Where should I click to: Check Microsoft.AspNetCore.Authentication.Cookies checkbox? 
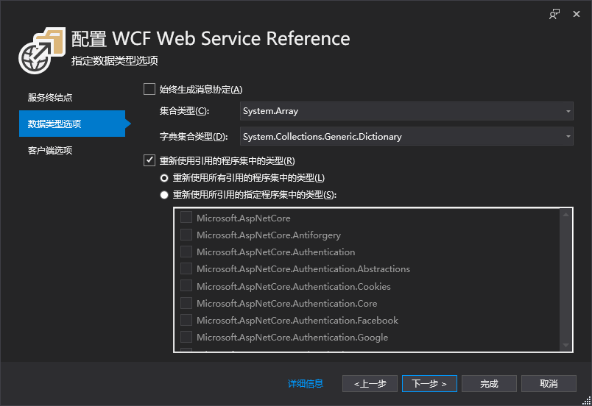pos(186,286)
